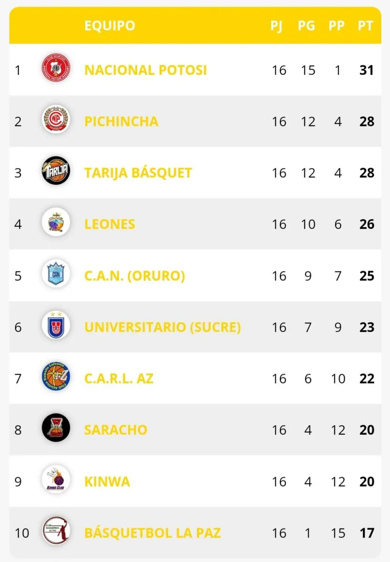Click the LEONES team name
This screenshot has width=390, height=562.
pyautogui.click(x=110, y=224)
